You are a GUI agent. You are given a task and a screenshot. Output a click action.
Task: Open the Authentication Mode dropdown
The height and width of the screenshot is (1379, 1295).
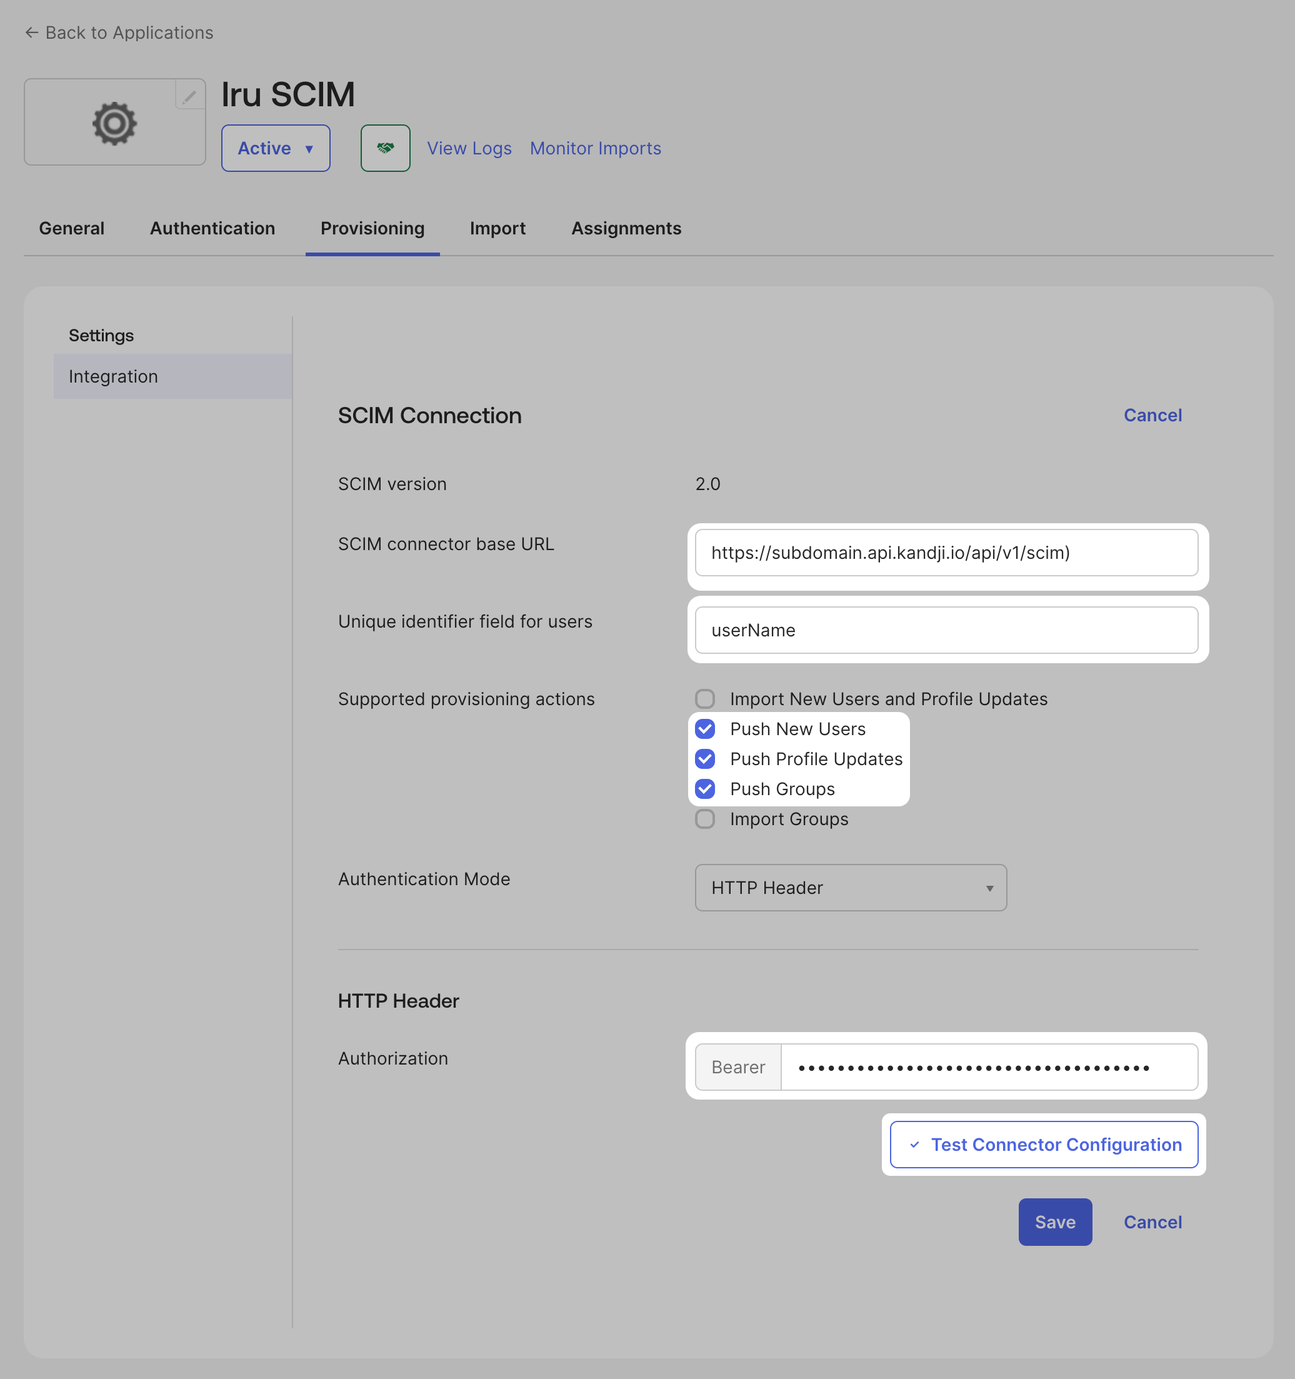[851, 887]
